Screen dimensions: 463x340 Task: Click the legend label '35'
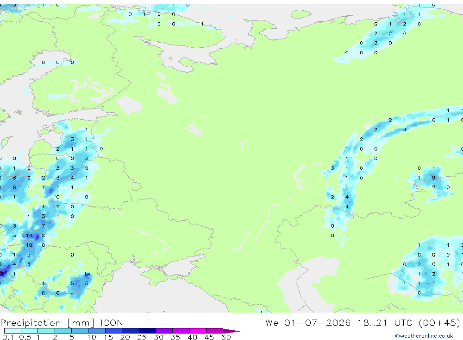click(x=175, y=337)
